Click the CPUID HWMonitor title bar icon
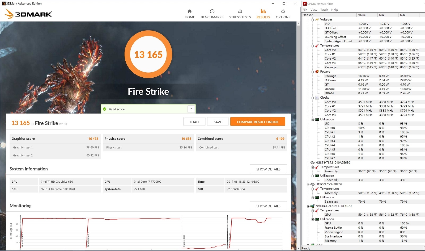The width and height of the screenshot is (425, 251). click(305, 4)
